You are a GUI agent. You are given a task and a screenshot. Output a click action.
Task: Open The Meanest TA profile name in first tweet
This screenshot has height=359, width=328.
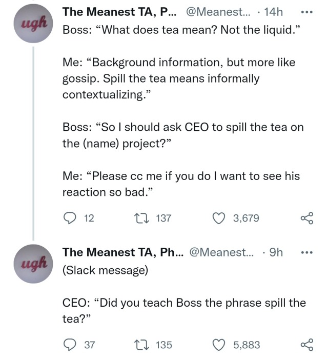(119, 12)
